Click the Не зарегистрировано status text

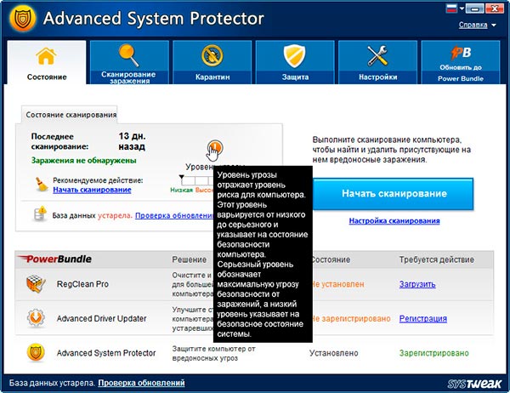click(351, 318)
